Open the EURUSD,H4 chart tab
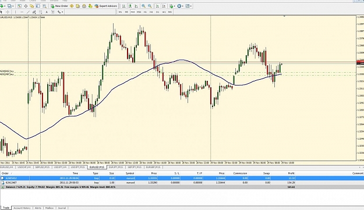 coord(6,167)
